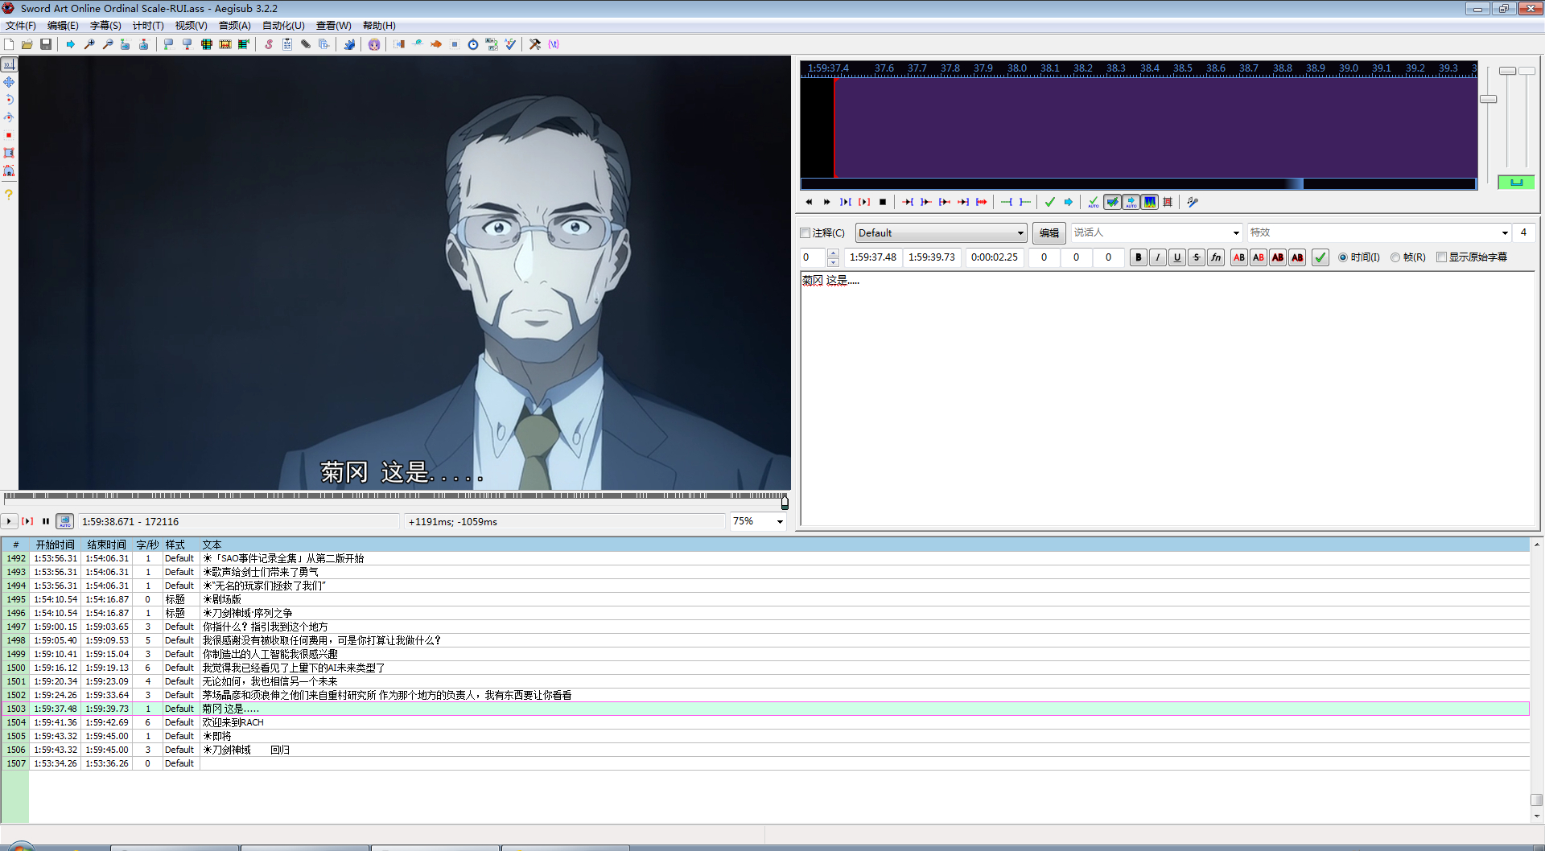Open the Properties clipboard icon

(287, 44)
